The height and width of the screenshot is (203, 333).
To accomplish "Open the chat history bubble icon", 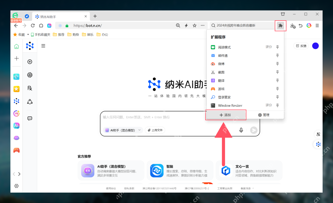I will pyautogui.click(x=30, y=118).
